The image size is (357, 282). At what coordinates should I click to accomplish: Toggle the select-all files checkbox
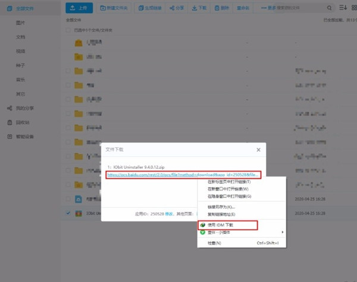(69, 29)
